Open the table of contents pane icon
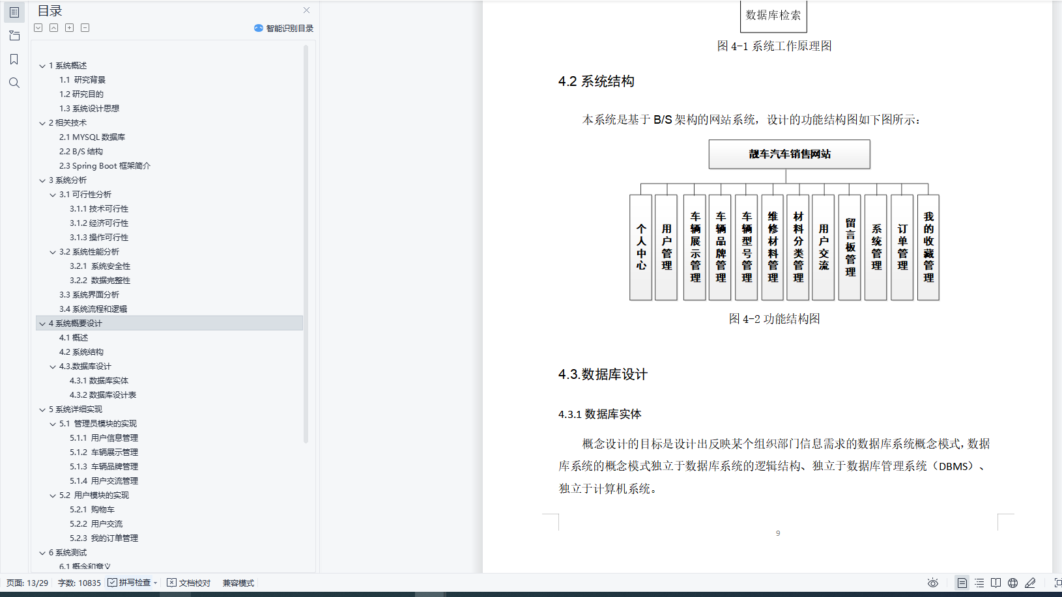Image resolution: width=1062 pixels, height=597 pixels. coord(14,12)
